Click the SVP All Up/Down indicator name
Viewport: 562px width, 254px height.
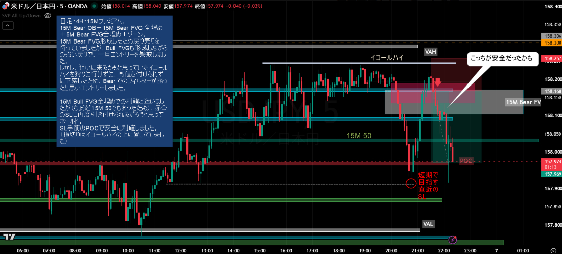pos(22,15)
